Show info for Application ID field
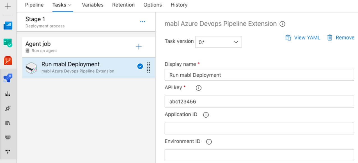358x163 pixels. coord(206,115)
